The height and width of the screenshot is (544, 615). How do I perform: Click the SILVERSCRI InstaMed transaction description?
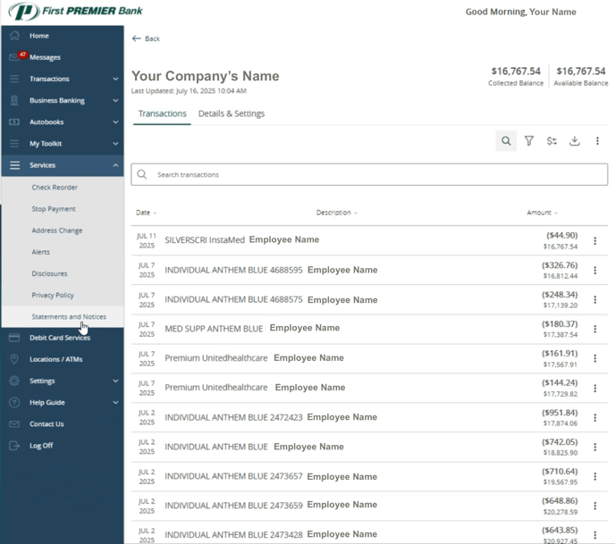[205, 240]
